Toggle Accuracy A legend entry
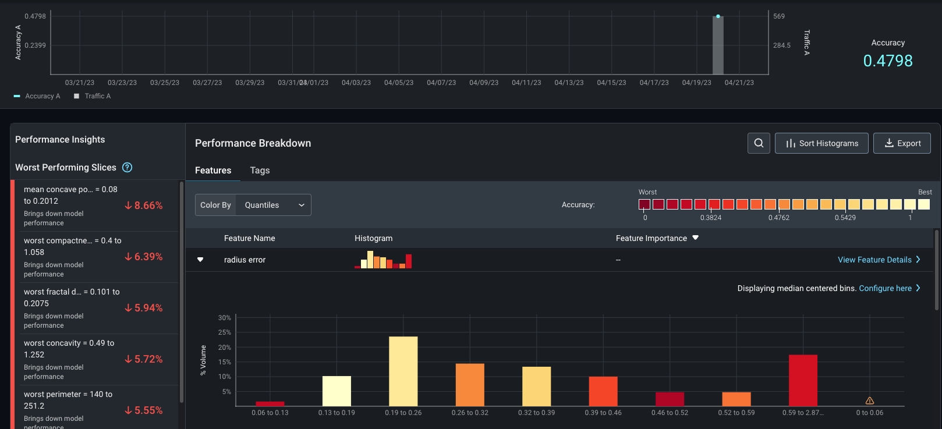This screenshot has height=429, width=942. click(x=37, y=96)
